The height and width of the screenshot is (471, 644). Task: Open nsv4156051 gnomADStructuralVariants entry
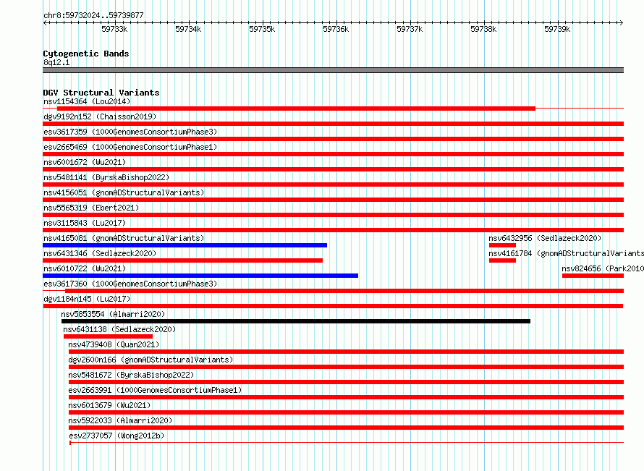[x=124, y=192]
